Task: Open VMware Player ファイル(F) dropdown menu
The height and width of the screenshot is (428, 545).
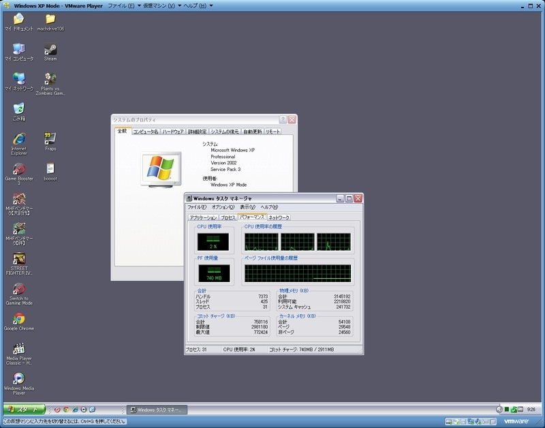Action: (124, 5)
